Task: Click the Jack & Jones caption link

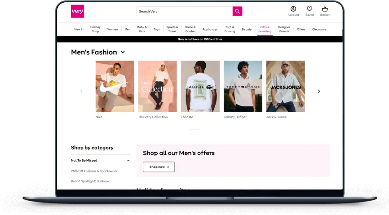Action: click(x=276, y=117)
